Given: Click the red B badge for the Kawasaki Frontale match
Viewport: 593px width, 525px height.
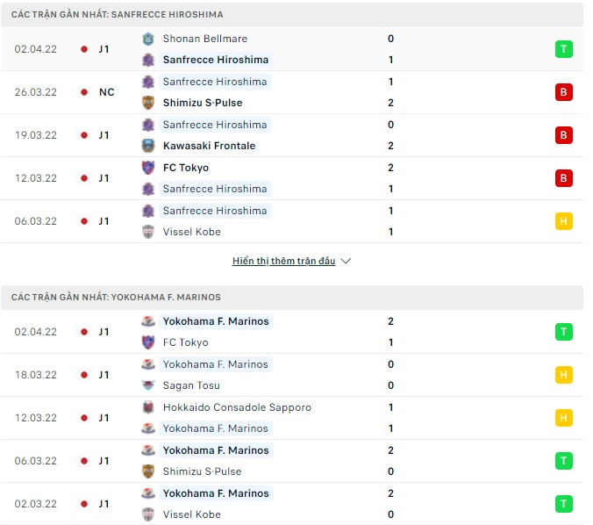Looking at the screenshot, I should pyautogui.click(x=563, y=135).
